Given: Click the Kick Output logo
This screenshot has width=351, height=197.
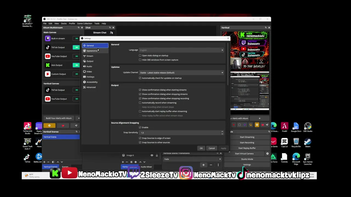Looking at the screenshot, I should 48,65.
